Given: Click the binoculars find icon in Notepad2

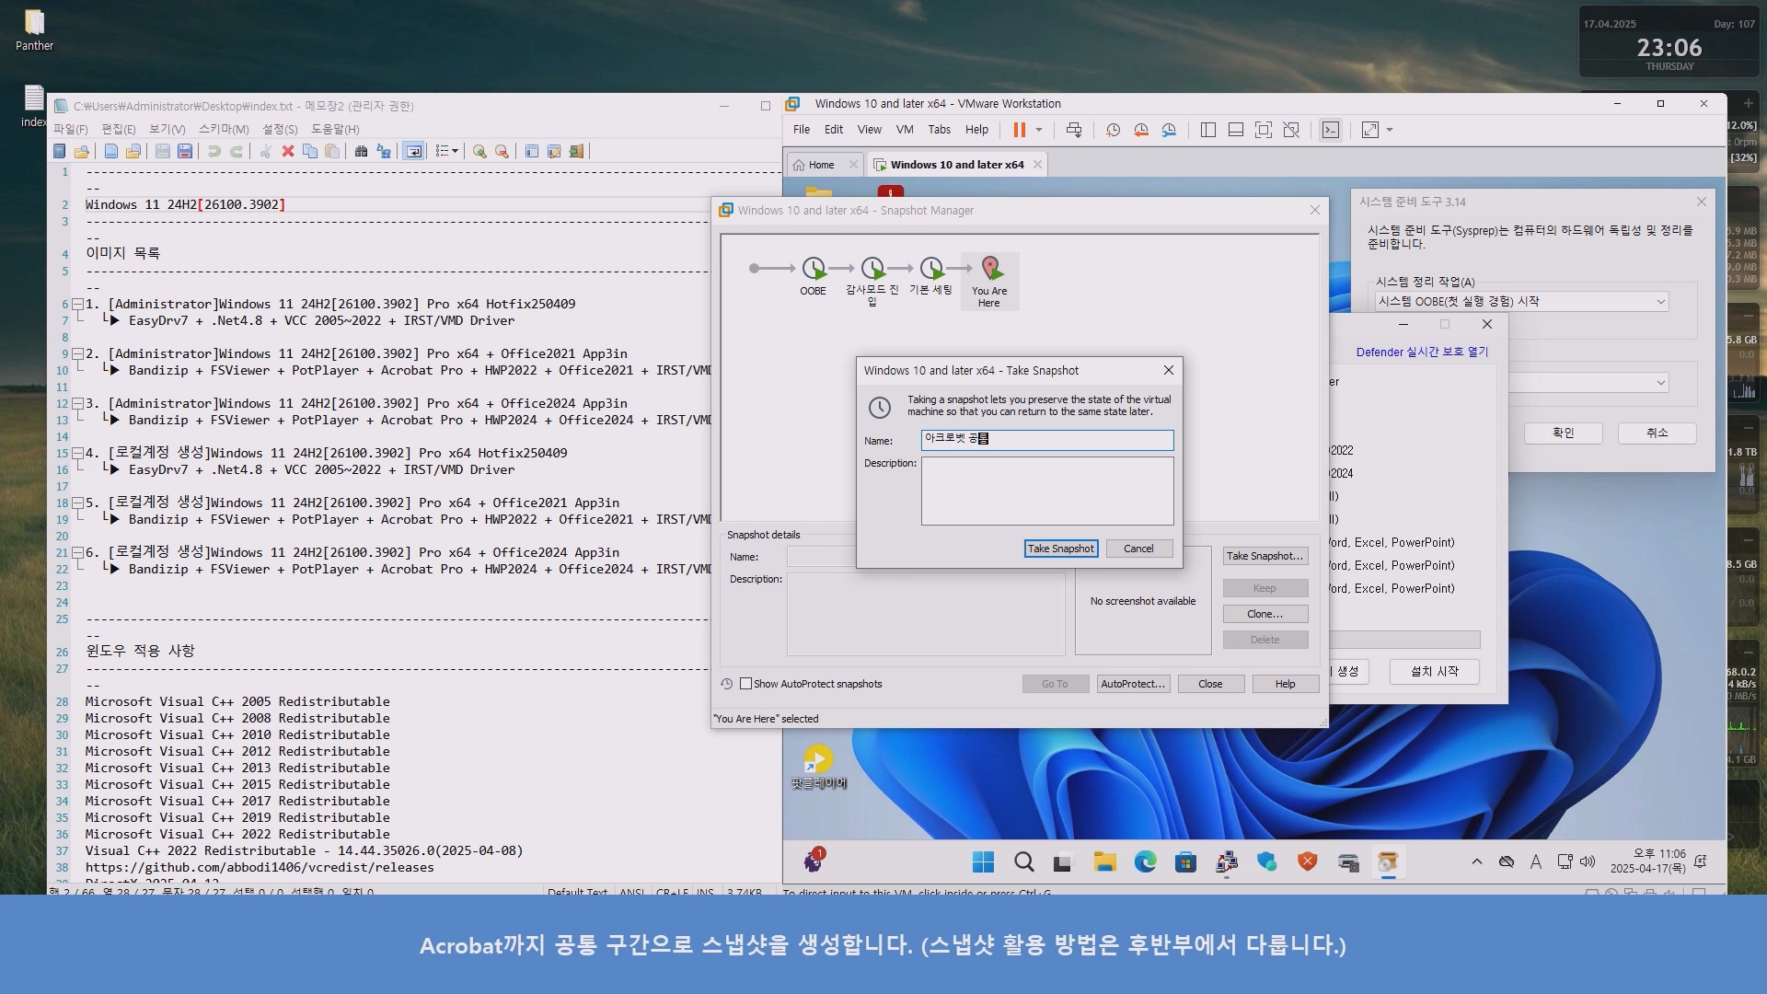Looking at the screenshot, I should coord(361,151).
